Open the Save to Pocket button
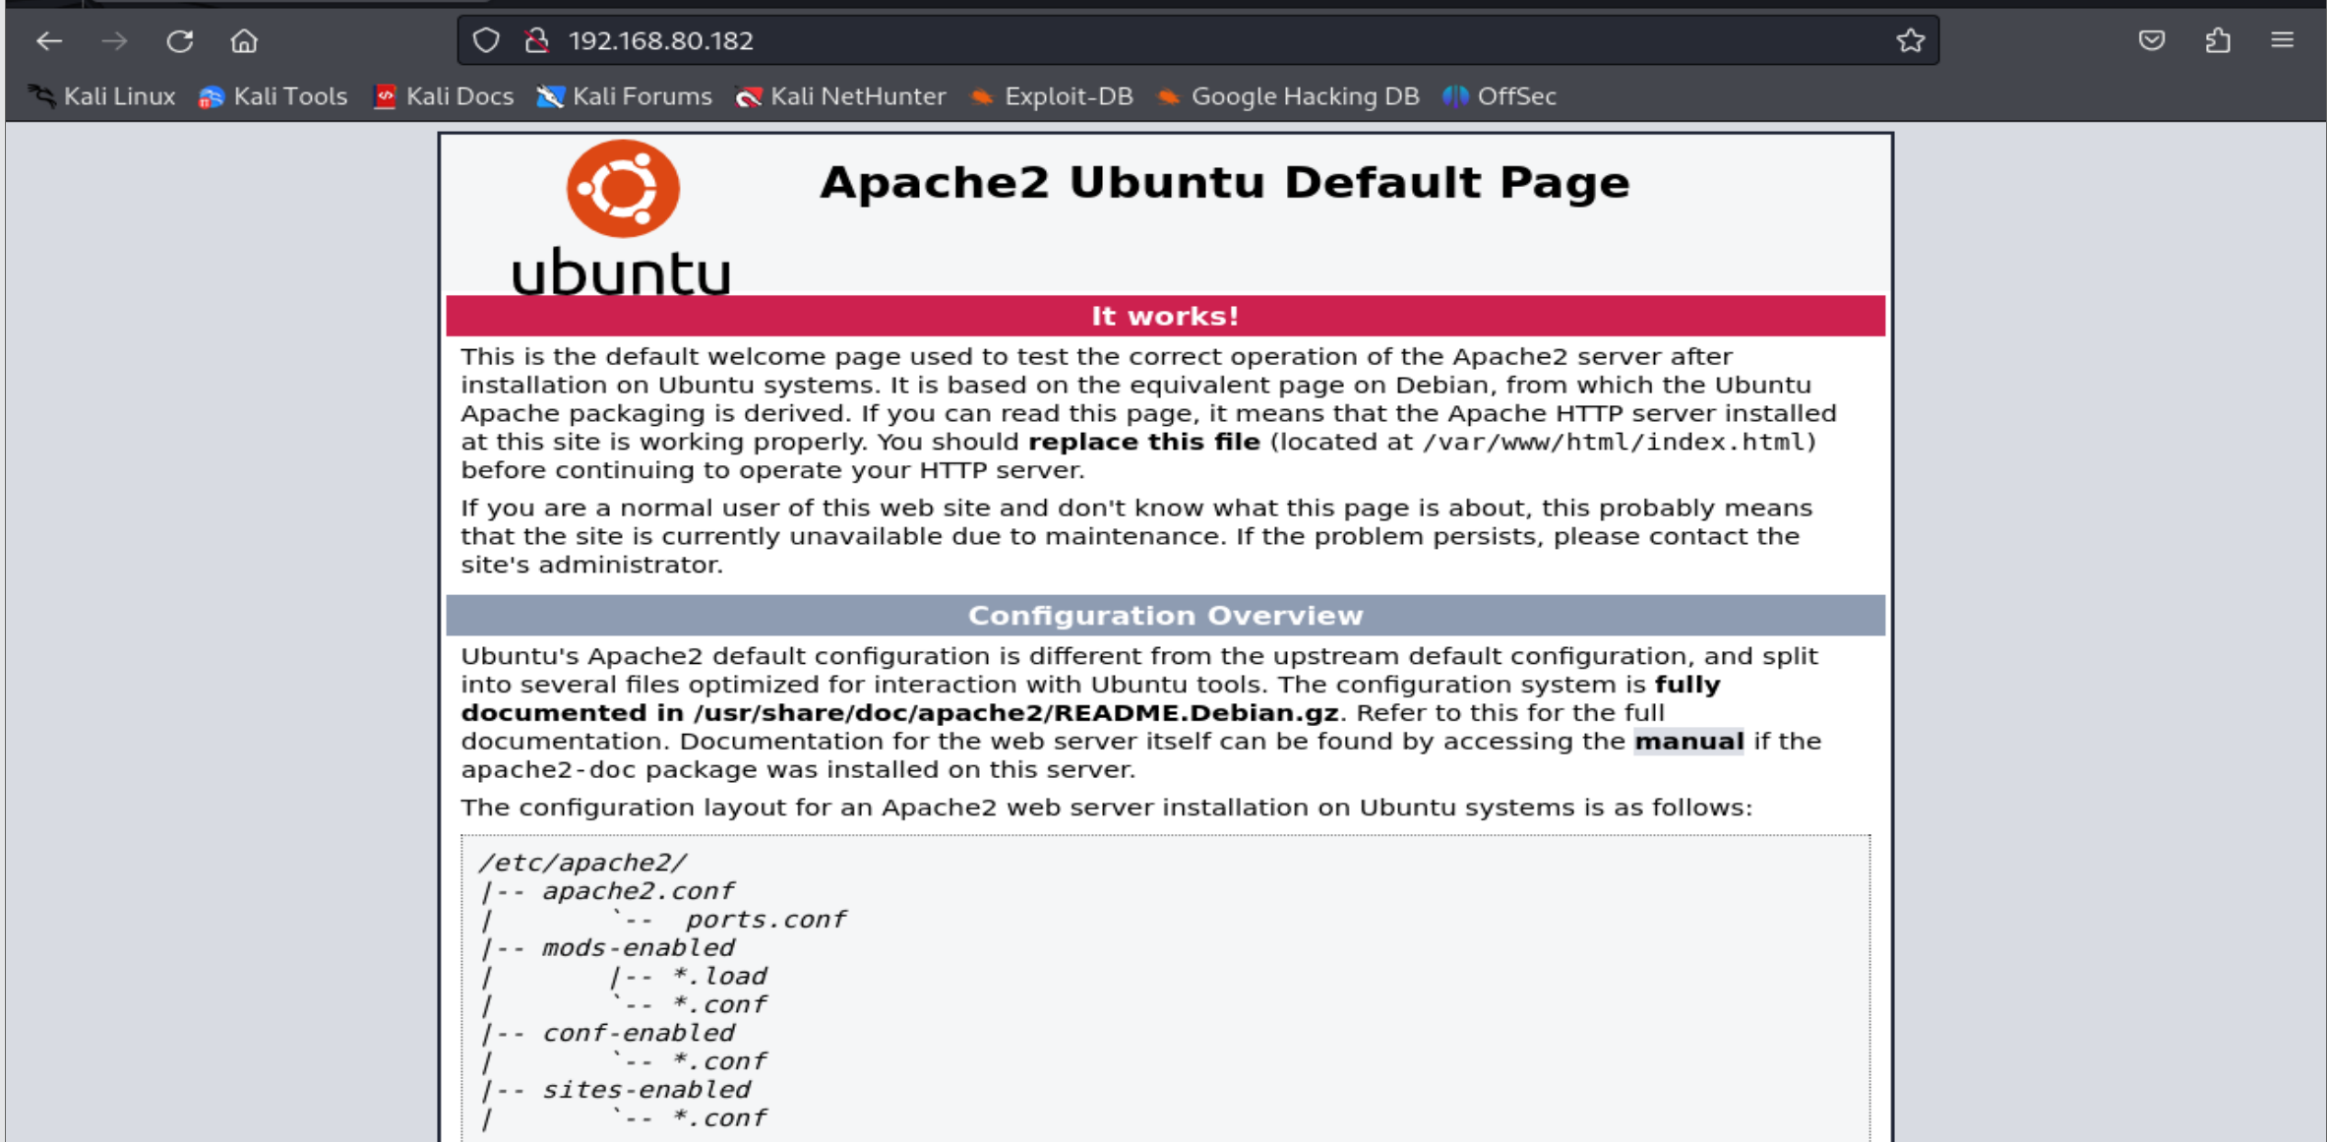This screenshot has height=1142, width=2327. [2151, 40]
